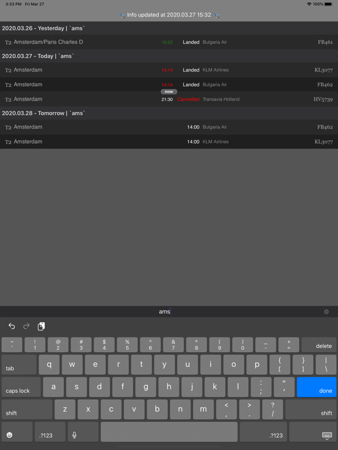
Task: Select tomorrow's FB462 Bulgaria Air 14:00 flight
Action: click(x=169, y=127)
